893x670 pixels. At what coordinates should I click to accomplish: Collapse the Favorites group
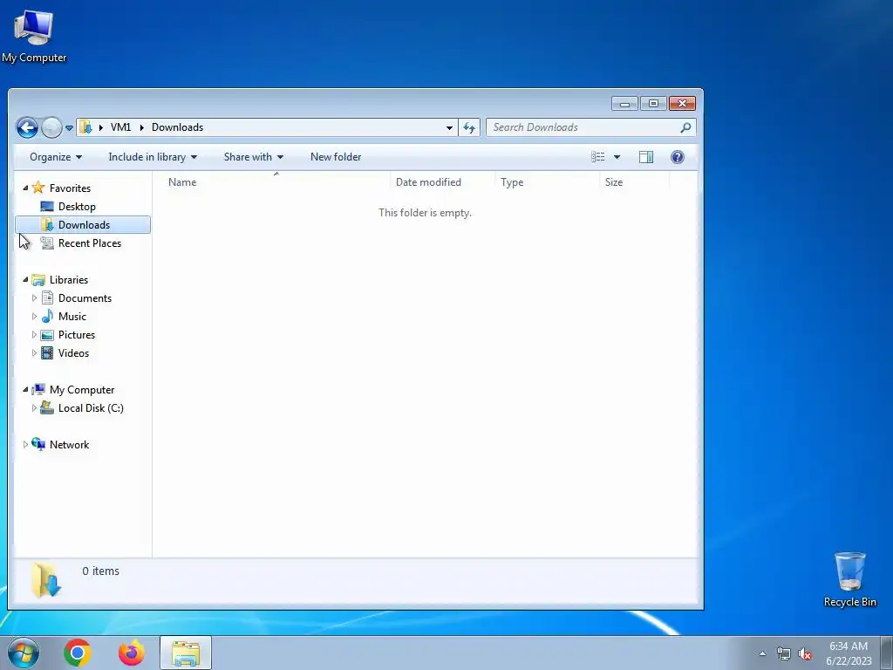pyautogui.click(x=25, y=188)
